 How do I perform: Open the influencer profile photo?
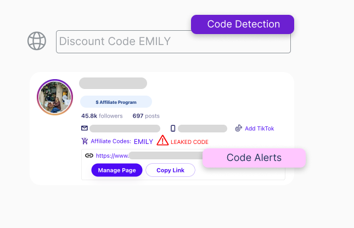click(55, 97)
